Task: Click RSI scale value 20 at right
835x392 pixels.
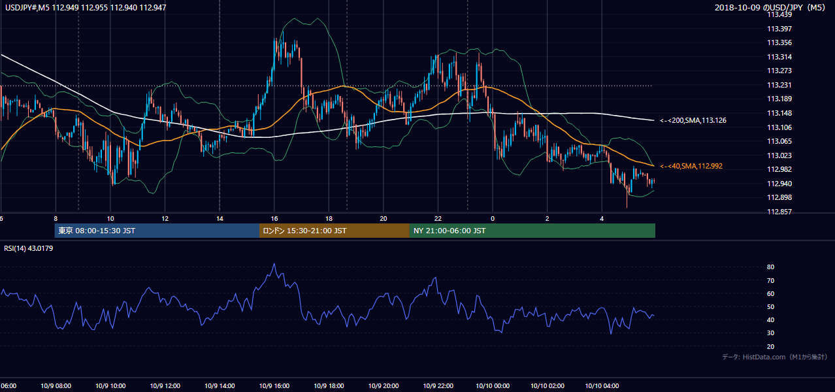Action: (x=770, y=346)
